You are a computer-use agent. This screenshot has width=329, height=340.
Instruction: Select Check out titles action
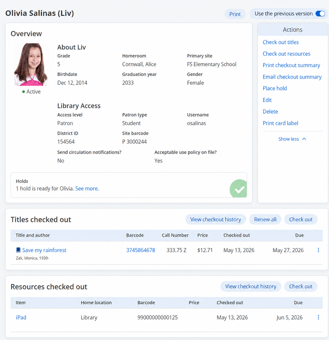(x=281, y=42)
